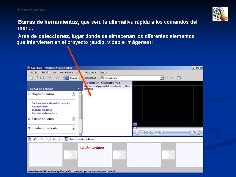Click the Zoom in magnifier icon

42,139
